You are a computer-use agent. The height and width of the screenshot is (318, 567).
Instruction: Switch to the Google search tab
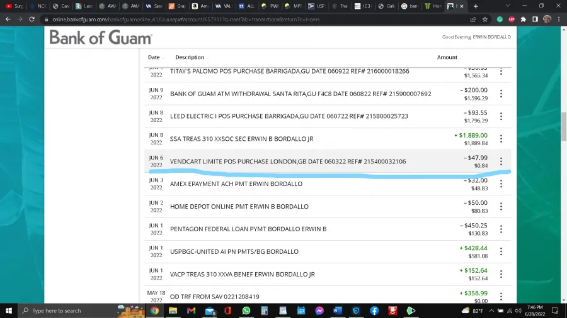(x=409, y=6)
